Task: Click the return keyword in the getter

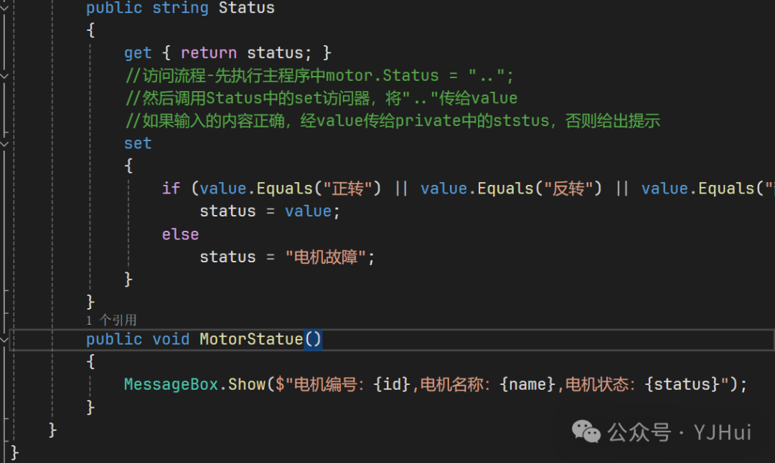Action: (208, 53)
